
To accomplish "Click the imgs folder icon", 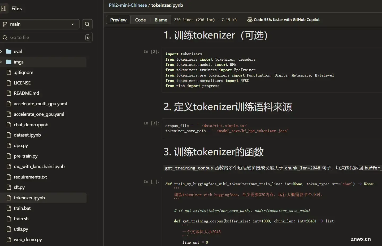I will (9, 62).
